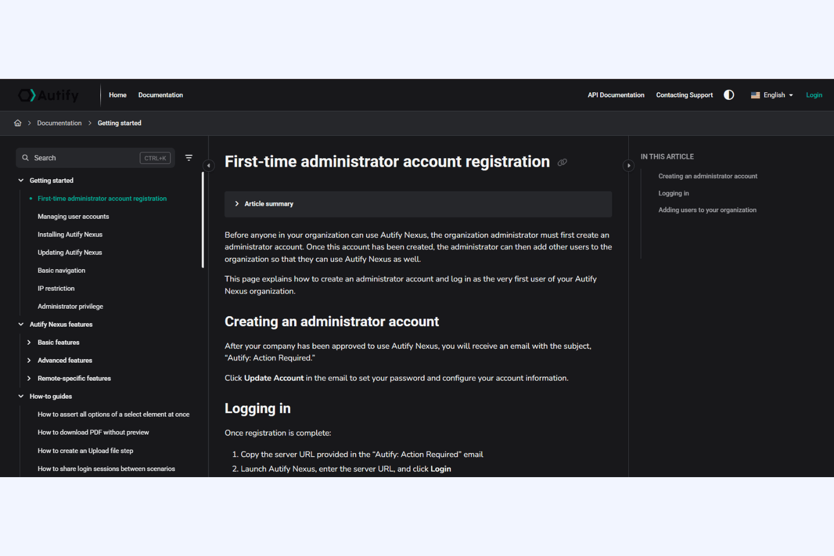Screen dimensions: 834x556
Task: Collapse the In This Article panel arrow
Action: point(629,166)
